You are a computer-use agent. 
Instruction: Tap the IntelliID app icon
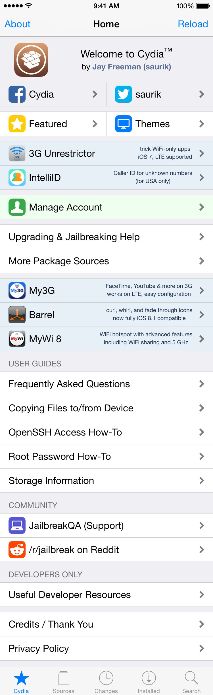pyautogui.click(x=17, y=178)
